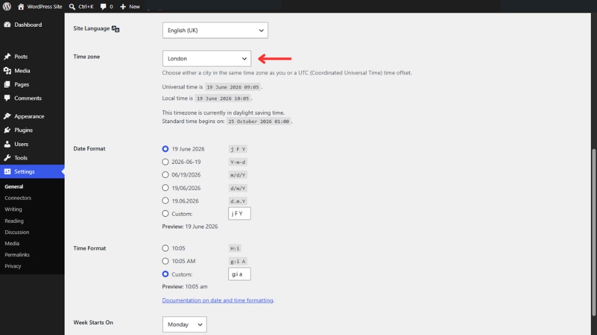Click the Plugins plug icon
This screenshot has height=335, width=597.
pyautogui.click(x=7, y=130)
